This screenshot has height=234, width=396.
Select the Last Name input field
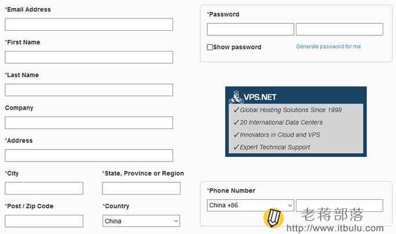pos(89,90)
